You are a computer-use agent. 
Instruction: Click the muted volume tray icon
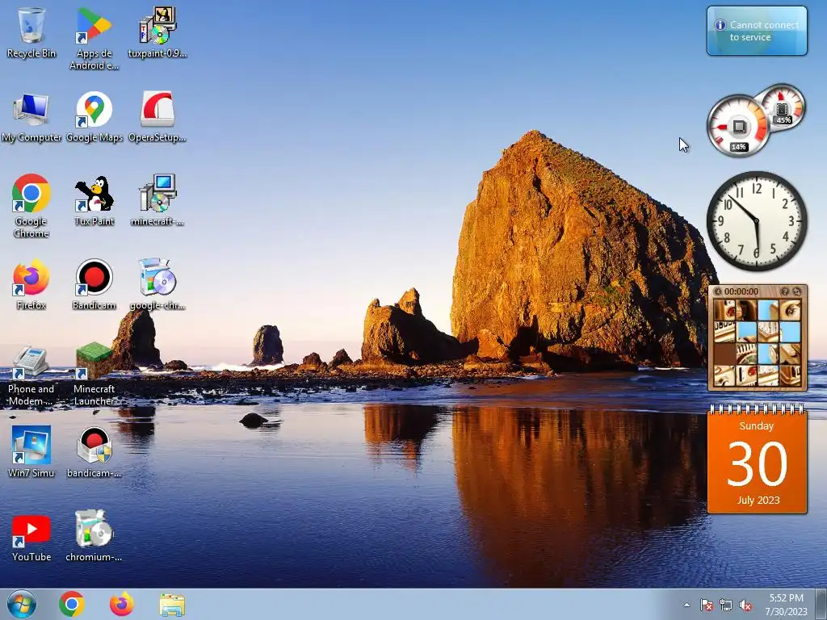pyautogui.click(x=745, y=605)
